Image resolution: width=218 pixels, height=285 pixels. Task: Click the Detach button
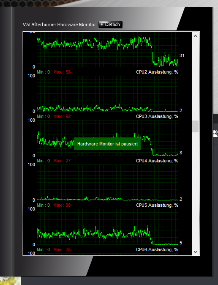(x=110, y=25)
